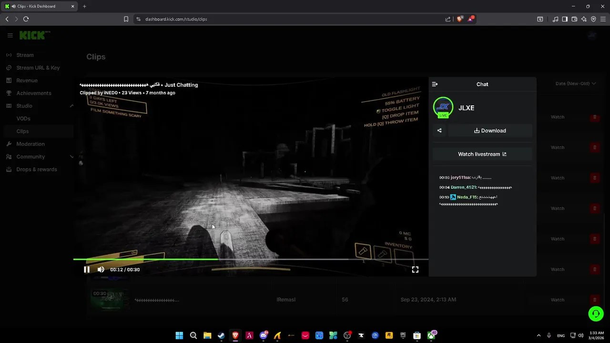Open browser media control music icon
The height and width of the screenshot is (343, 610).
coord(555,19)
